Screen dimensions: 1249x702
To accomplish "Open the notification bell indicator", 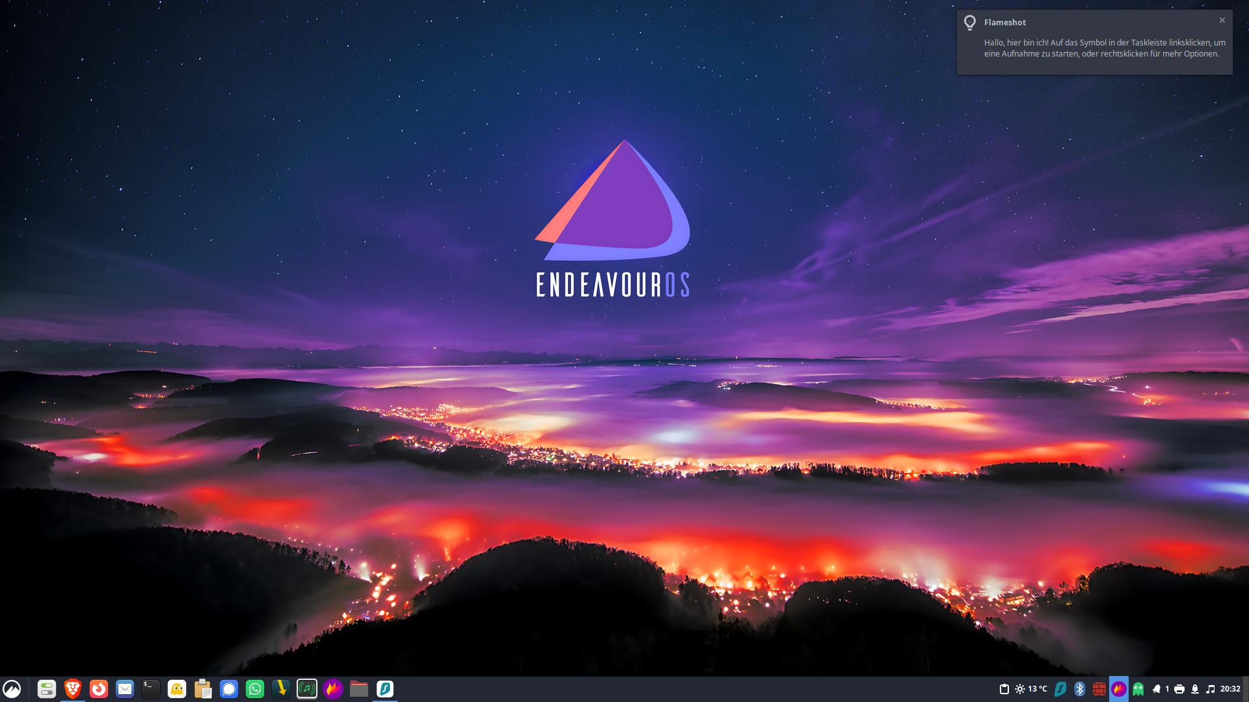I will [1157, 689].
